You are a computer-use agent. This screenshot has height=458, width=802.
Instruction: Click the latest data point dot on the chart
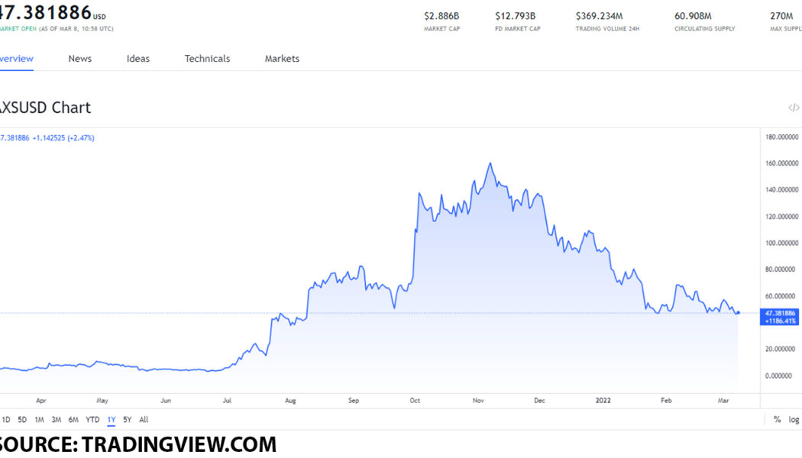point(738,312)
